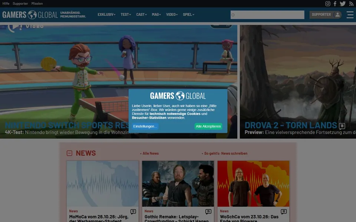This screenshot has width=356, height=222.
Task: Open the hamburger menu icon
Action: click(x=350, y=15)
